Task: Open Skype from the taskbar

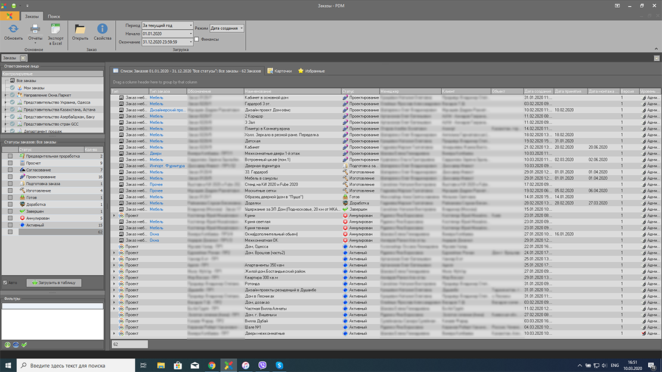Action: point(279,365)
